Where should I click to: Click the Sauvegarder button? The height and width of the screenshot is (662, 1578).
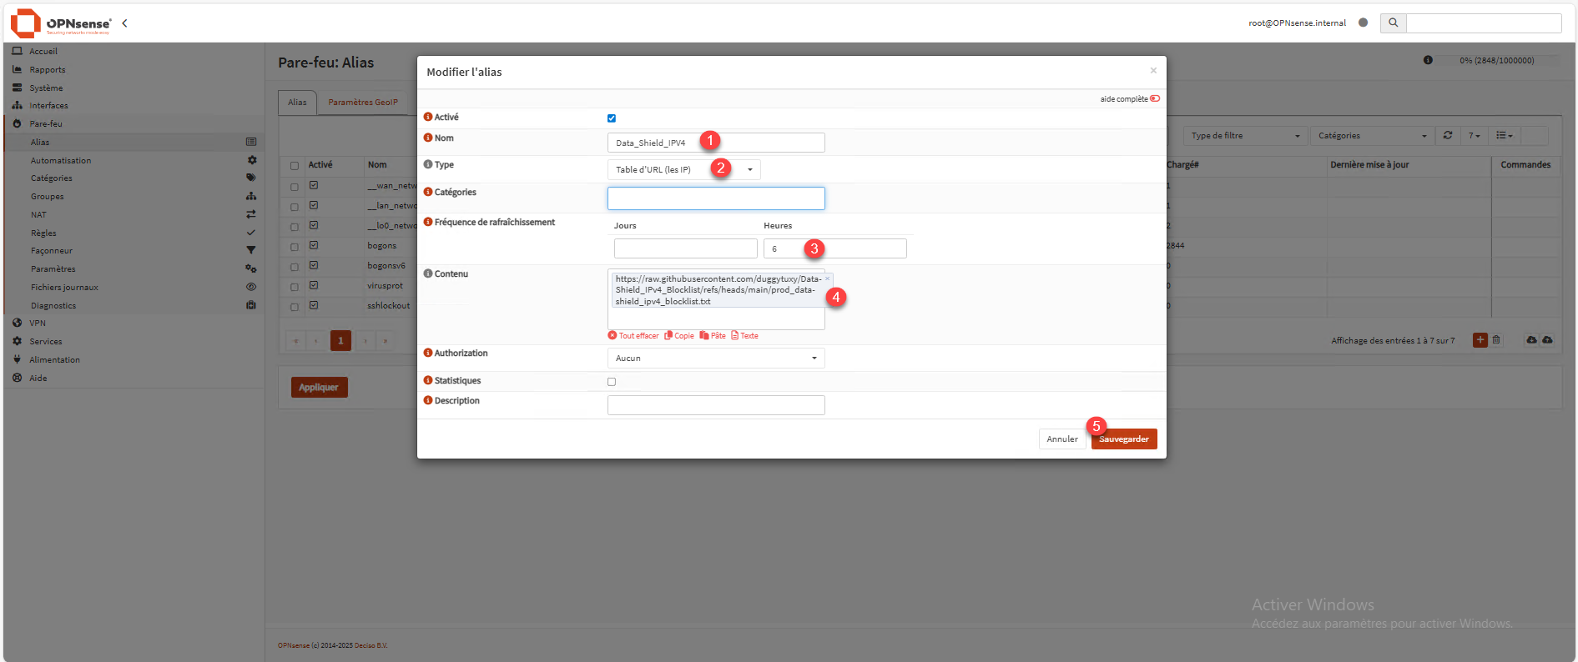coord(1123,439)
